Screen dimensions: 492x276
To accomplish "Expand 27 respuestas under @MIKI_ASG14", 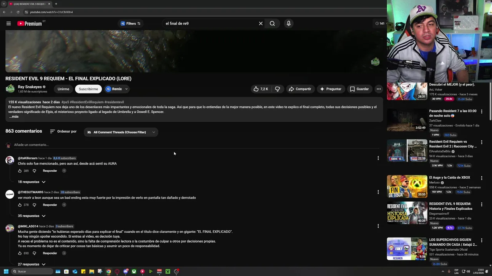I will click(32, 264).
